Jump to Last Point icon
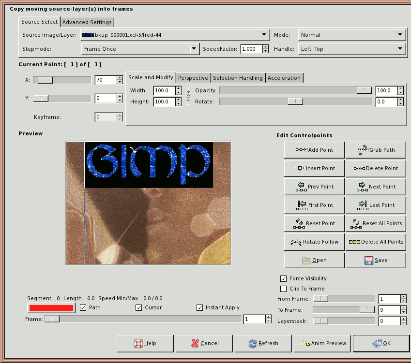Viewport: 411px width, 363px height. tap(363, 205)
